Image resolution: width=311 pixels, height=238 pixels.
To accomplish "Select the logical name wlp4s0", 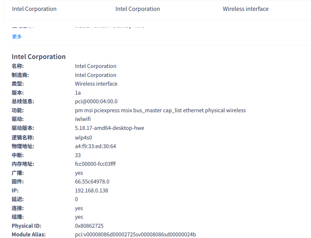I will 83,138.
